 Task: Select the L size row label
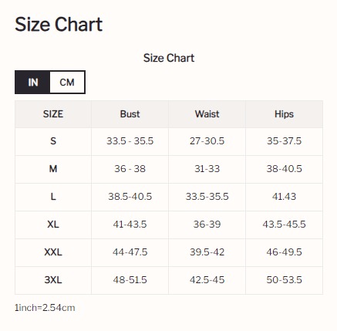(x=53, y=197)
